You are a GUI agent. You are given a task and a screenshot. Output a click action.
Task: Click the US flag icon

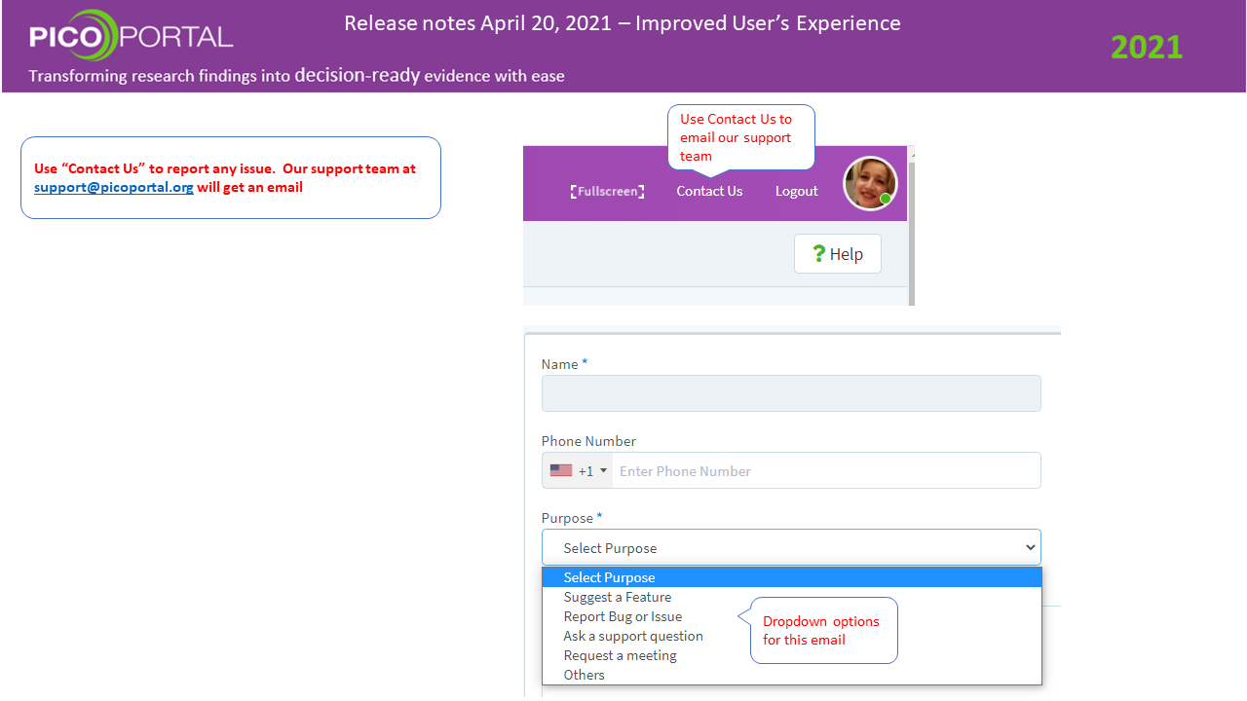tap(561, 470)
